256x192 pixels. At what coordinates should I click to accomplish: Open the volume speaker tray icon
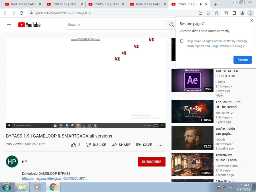pyautogui.click(x=231, y=187)
